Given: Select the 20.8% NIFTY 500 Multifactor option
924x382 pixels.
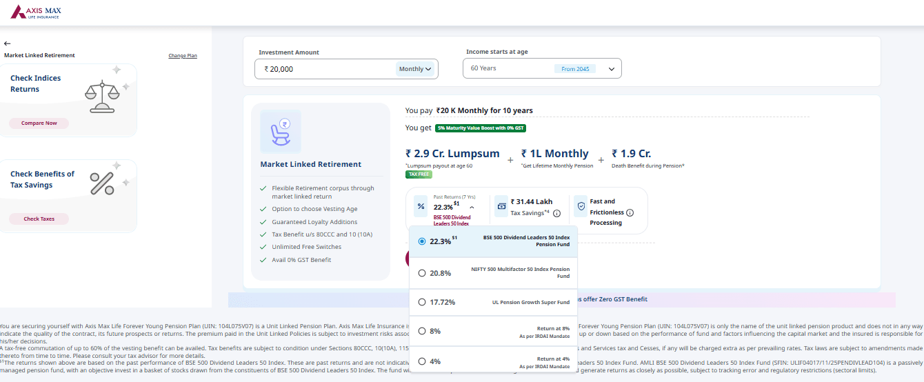Looking at the screenshot, I should click(493, 272).
